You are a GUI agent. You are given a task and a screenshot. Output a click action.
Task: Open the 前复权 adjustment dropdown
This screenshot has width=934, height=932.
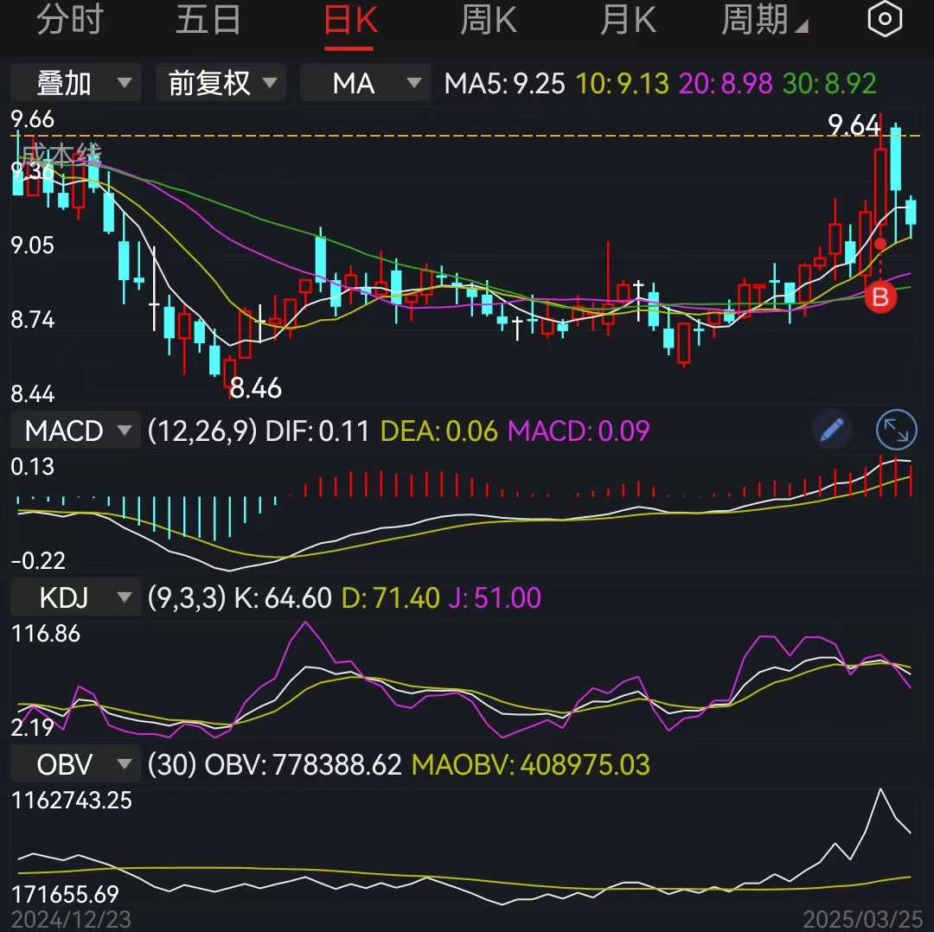point(220,83)
